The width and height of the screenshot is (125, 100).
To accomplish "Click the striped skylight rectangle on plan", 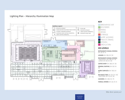I will [28, 53].
